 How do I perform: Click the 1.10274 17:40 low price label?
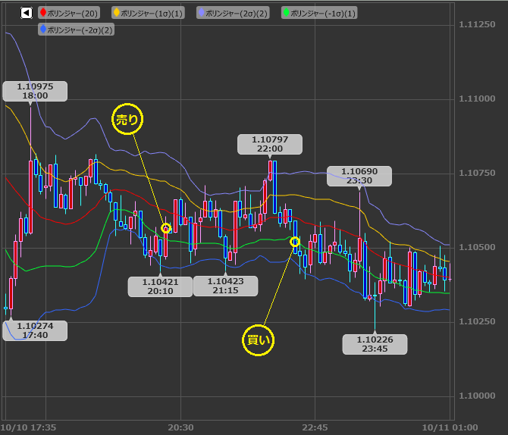pyautogui.click(x=35, y=330)
